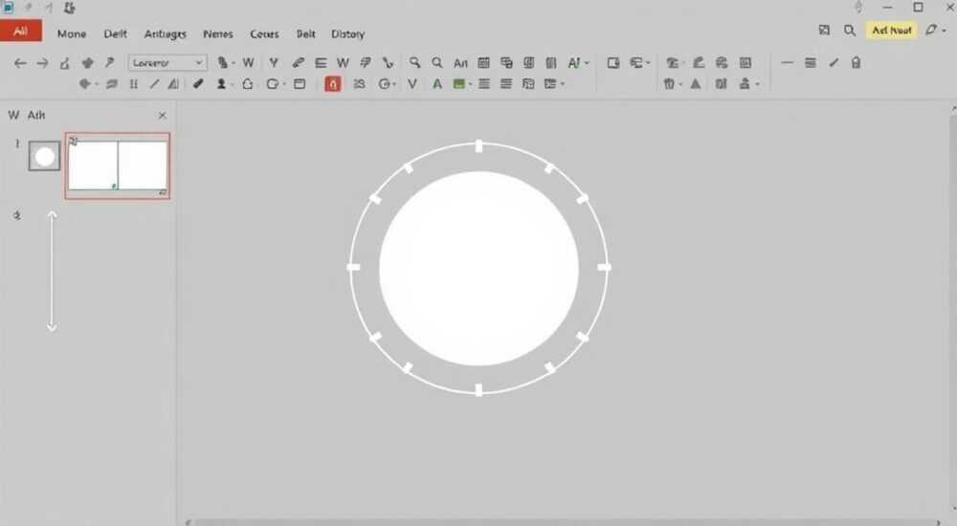
Task: Click the window layout icon beside the circle dropdown
Action: point(300,84)
